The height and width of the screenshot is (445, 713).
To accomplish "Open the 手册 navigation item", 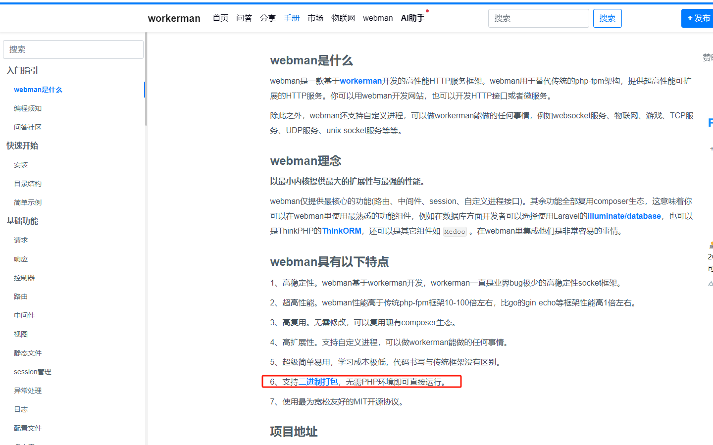I will tap(292, 18).
